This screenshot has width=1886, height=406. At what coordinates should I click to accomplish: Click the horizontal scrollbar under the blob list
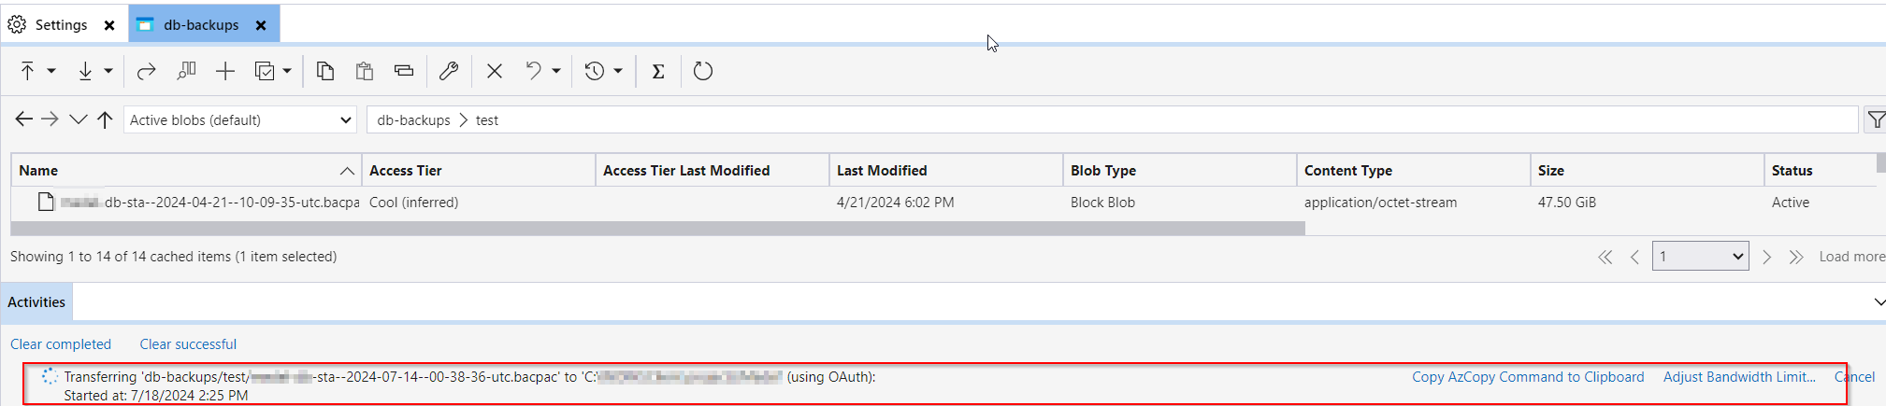657,228
